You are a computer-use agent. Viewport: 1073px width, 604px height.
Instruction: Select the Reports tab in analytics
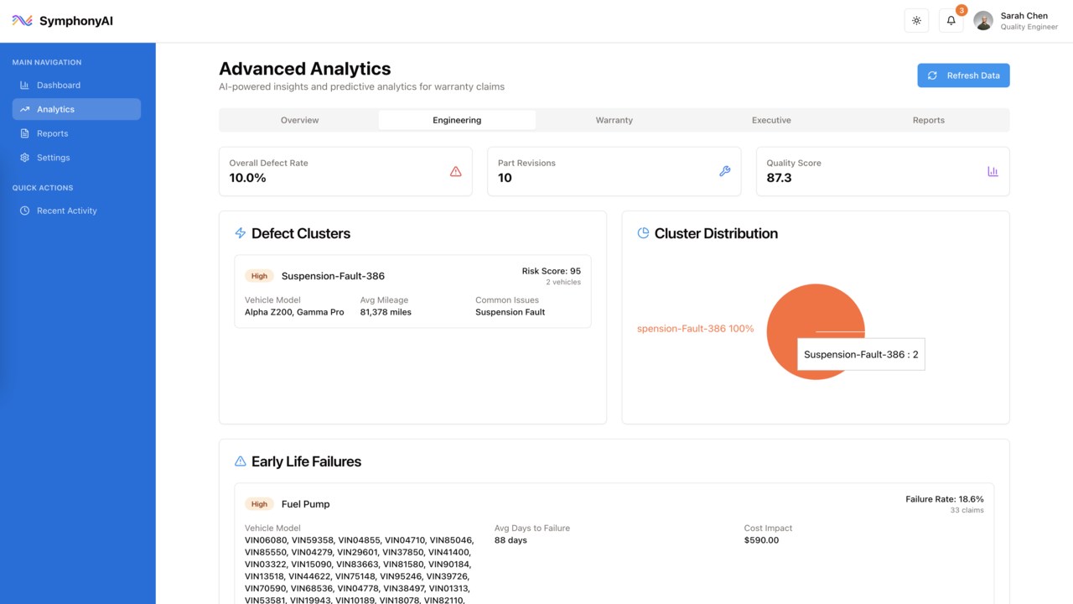928,120
